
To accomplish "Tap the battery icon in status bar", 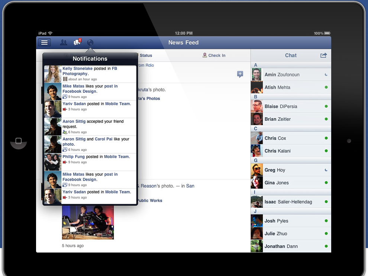I will (x=327, y=33).
